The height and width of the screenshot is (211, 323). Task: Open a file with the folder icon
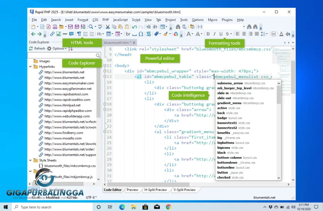click(x=61, y=27)
